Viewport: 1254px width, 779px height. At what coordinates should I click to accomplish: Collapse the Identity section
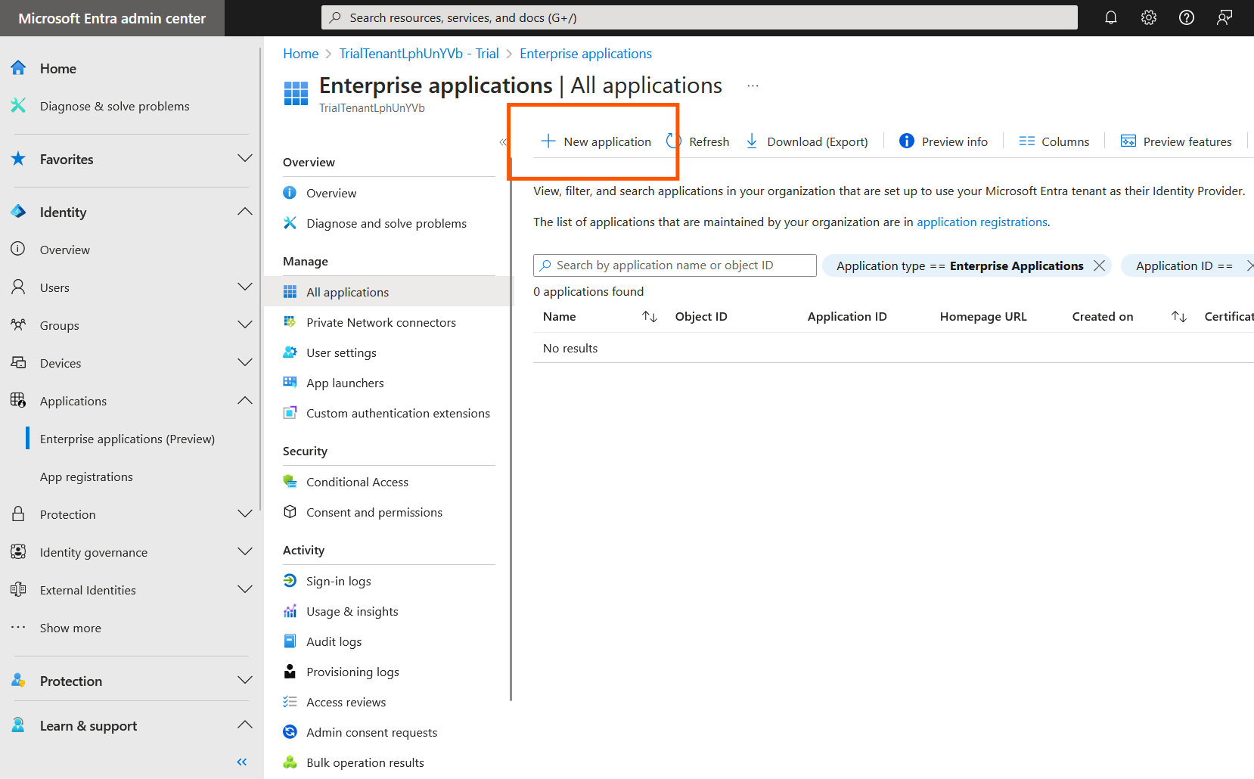[244, 212]
